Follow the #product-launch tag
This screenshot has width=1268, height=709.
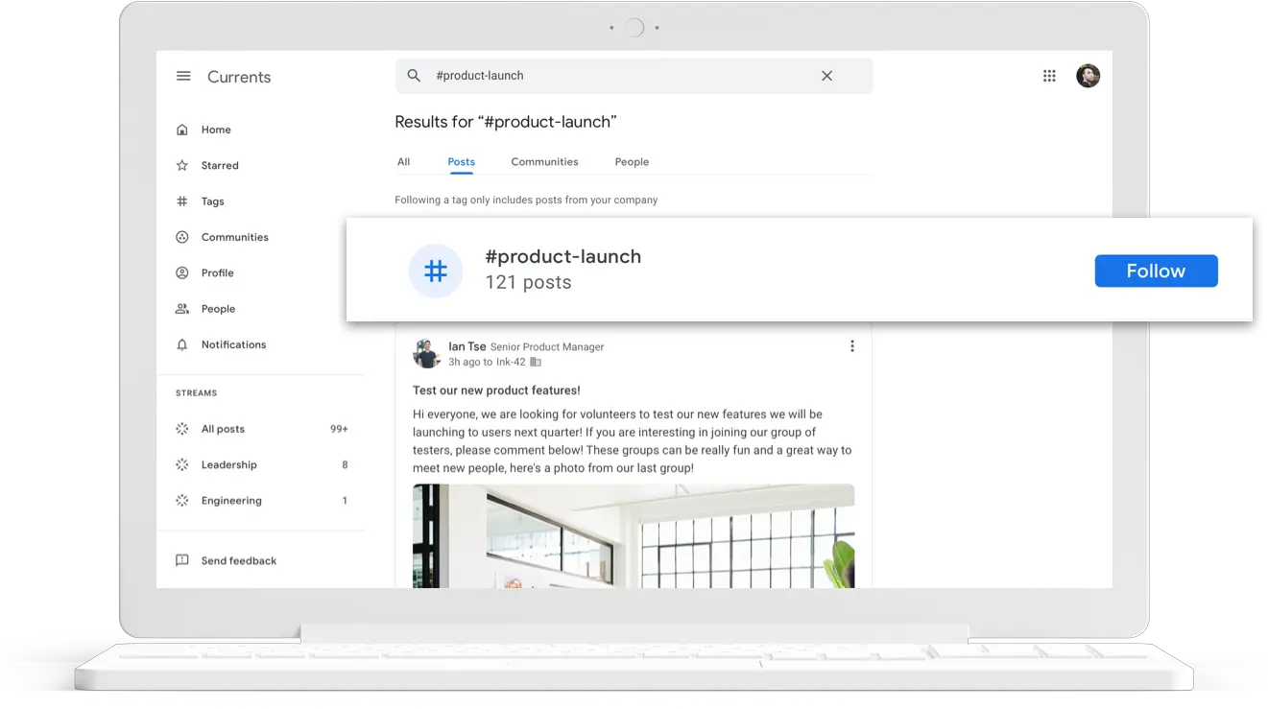pyautogui.click(x=1156, y=272)
